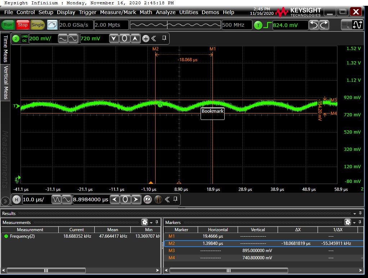The image size is (368, 278).
Task: Click the rising edge trigger slope icon
Action: click(x=268, y=25)
